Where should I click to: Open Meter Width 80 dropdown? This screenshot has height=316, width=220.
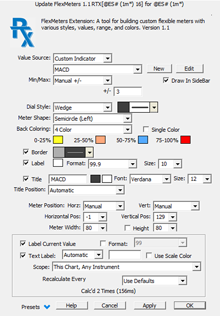tap(95, 228)
